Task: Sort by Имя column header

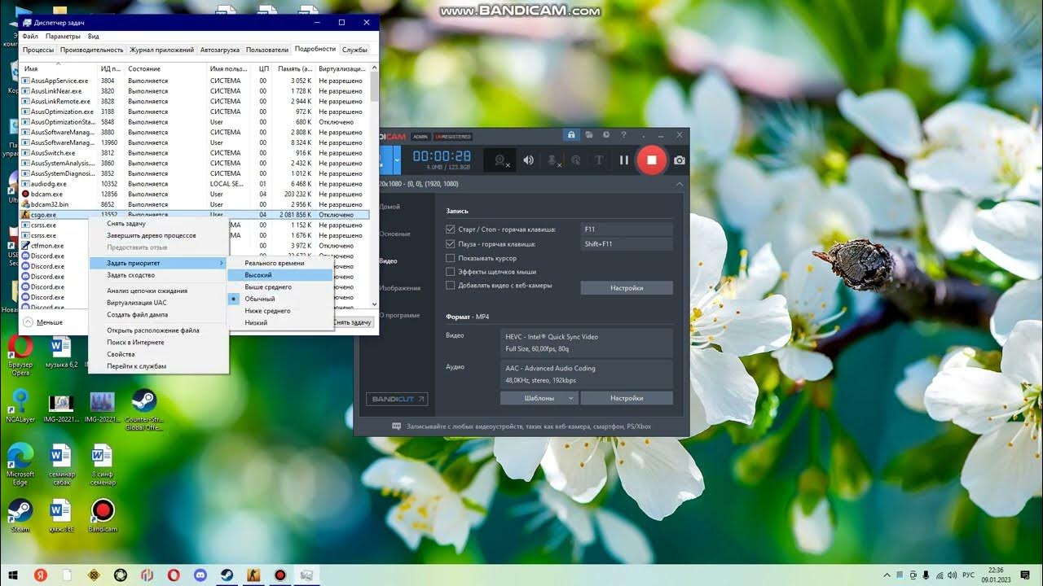Action: tap(59, 68)
